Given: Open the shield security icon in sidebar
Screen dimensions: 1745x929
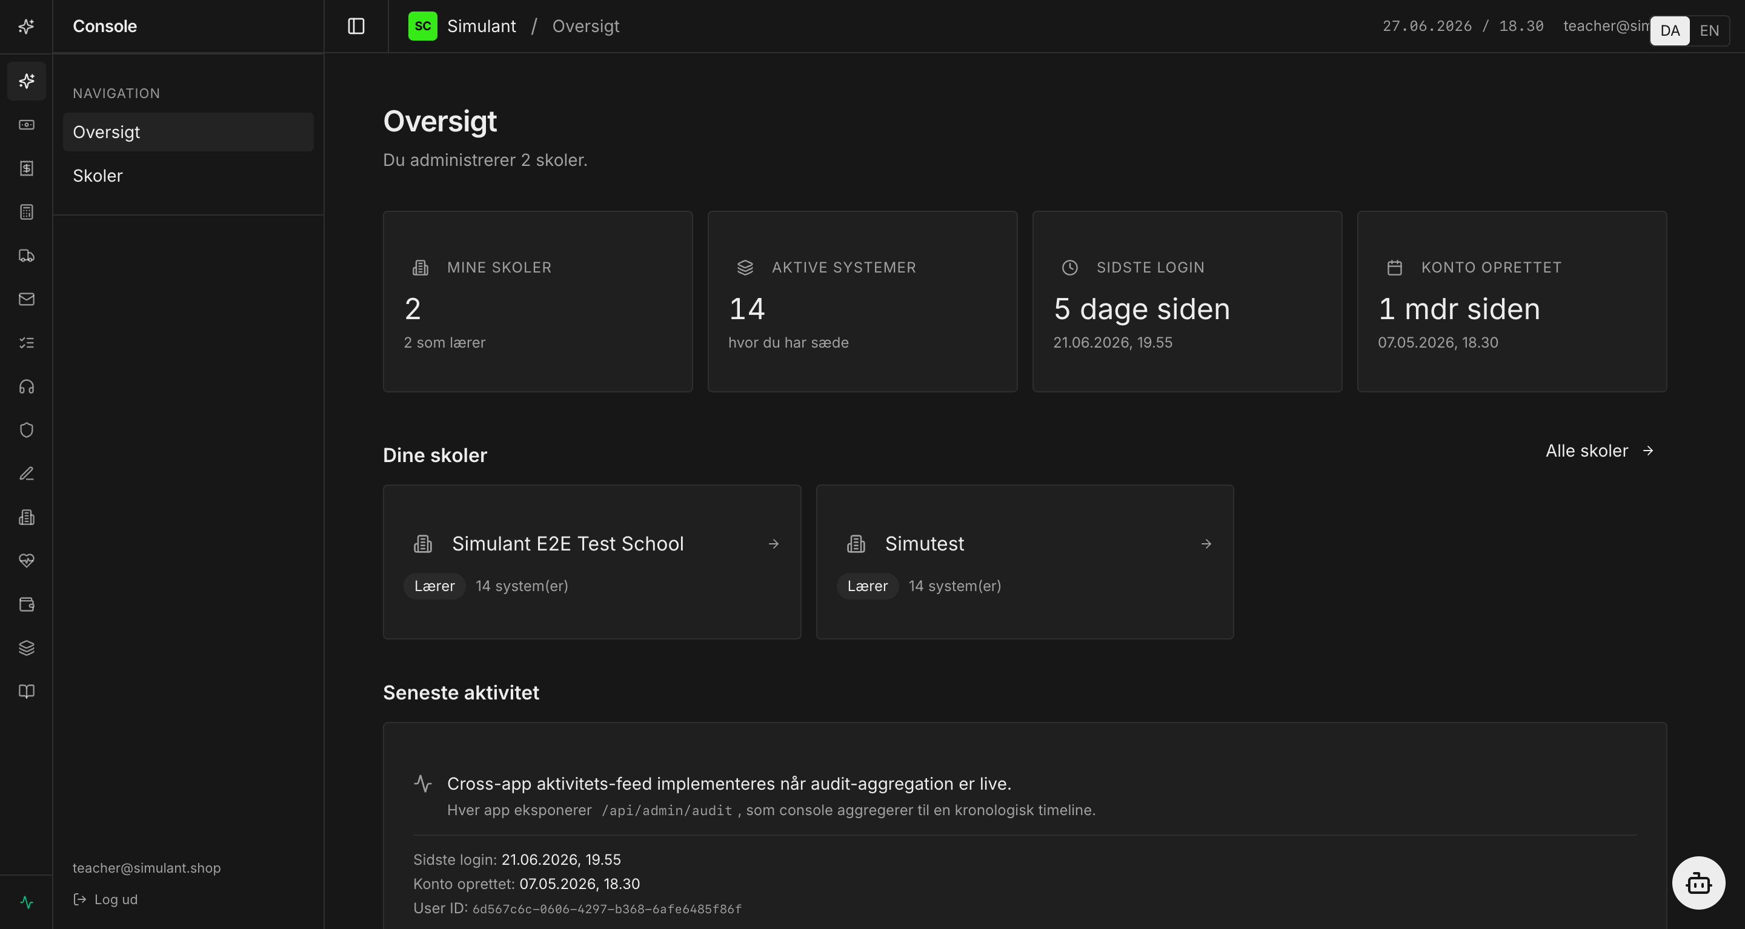Looking at the screenshot, I should [x=27, y=430].
